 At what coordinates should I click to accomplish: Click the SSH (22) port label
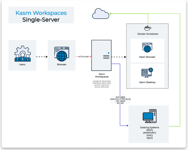[120, 103]
